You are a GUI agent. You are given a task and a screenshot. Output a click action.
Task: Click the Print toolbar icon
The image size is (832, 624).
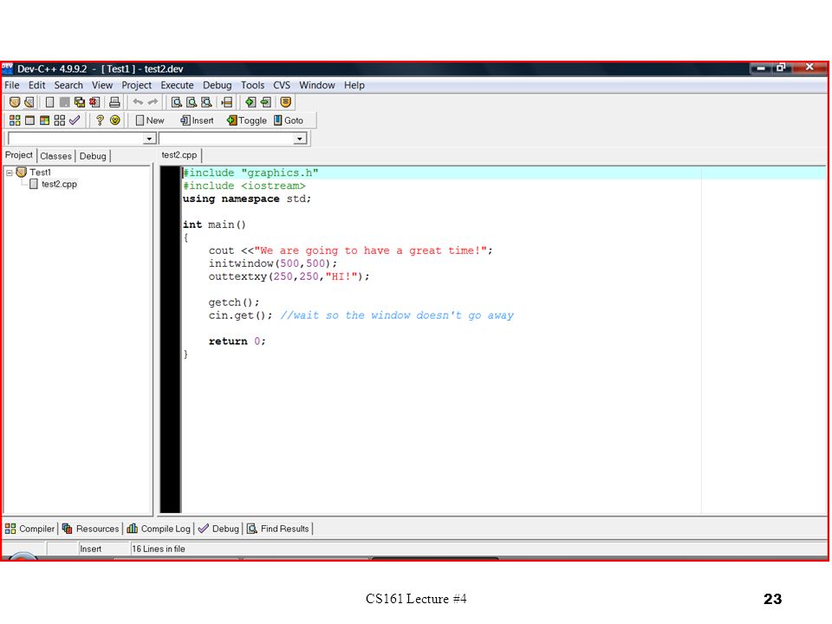[114, 102]
